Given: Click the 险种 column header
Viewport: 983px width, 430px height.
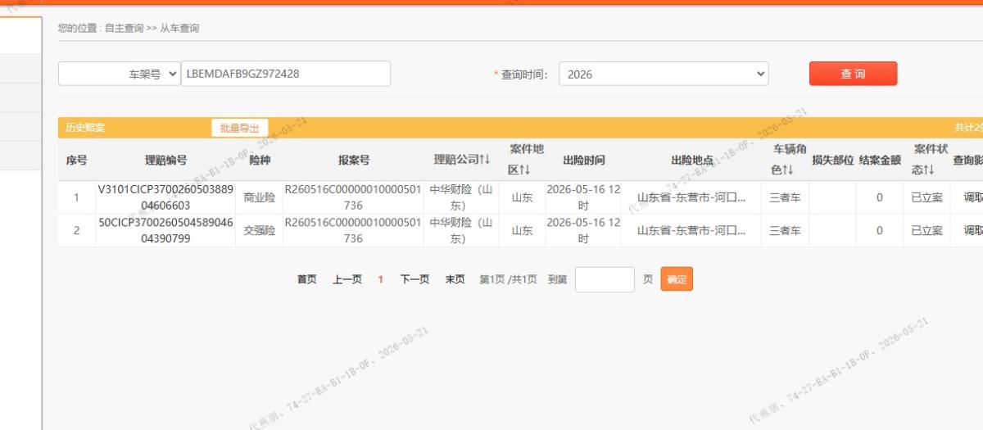Looking at the screenshot, I should (260, 161).
